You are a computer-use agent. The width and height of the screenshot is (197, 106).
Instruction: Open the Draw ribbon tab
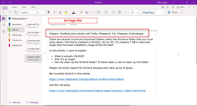[24, 7]
